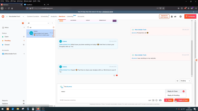The width and height of the screenshot is (198, 111).
Task: Switch to the TweetDeck browser tab
Action: (x=35, y=5)
